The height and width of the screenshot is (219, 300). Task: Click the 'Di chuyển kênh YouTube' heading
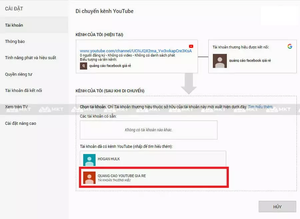click(104, 11)
